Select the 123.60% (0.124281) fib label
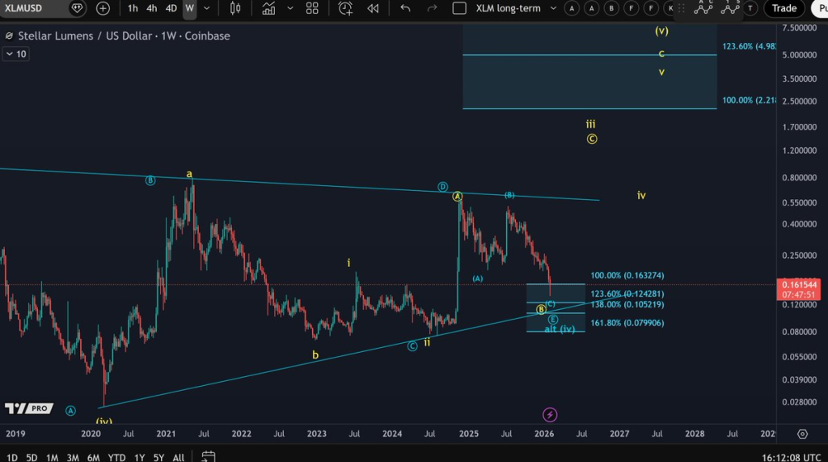Image resolution: width=828 pixels, height=462 pixels. tap(627, 294)
